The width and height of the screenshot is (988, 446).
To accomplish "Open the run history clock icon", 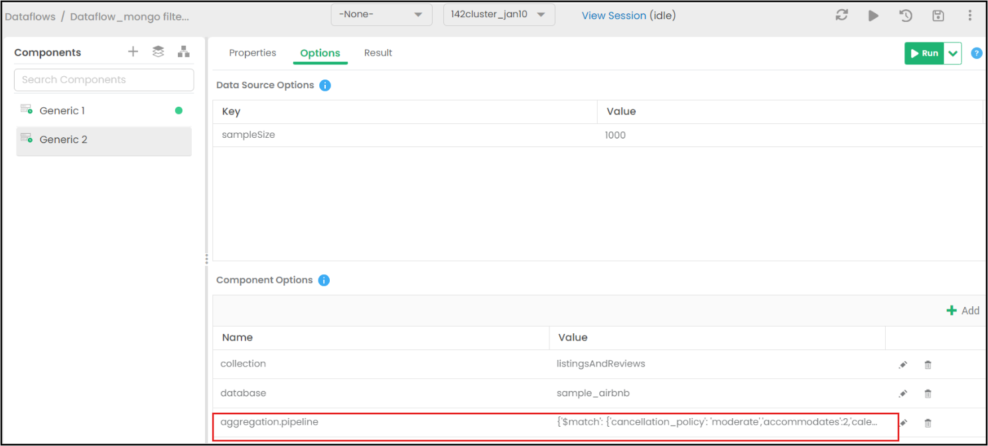I will pyautogui.click(x=906, y=15).
